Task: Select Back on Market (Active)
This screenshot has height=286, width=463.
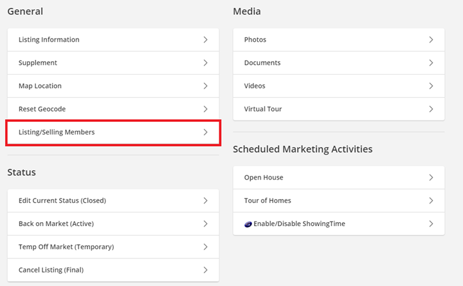Action: coord(113,224)
